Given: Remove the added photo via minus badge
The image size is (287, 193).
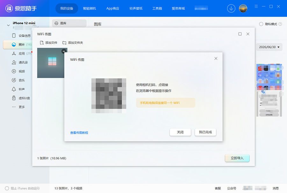Looking at the screenshot, I should pyautogui.click(x=64, y=51).
